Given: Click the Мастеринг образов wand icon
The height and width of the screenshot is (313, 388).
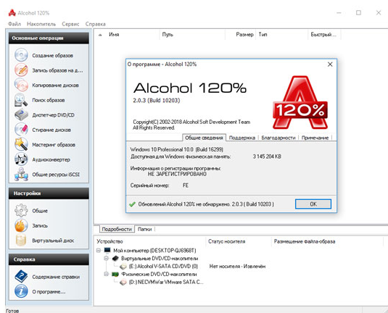Looking at the screenshot, I should pyautogui.click(x=21, y=144).
